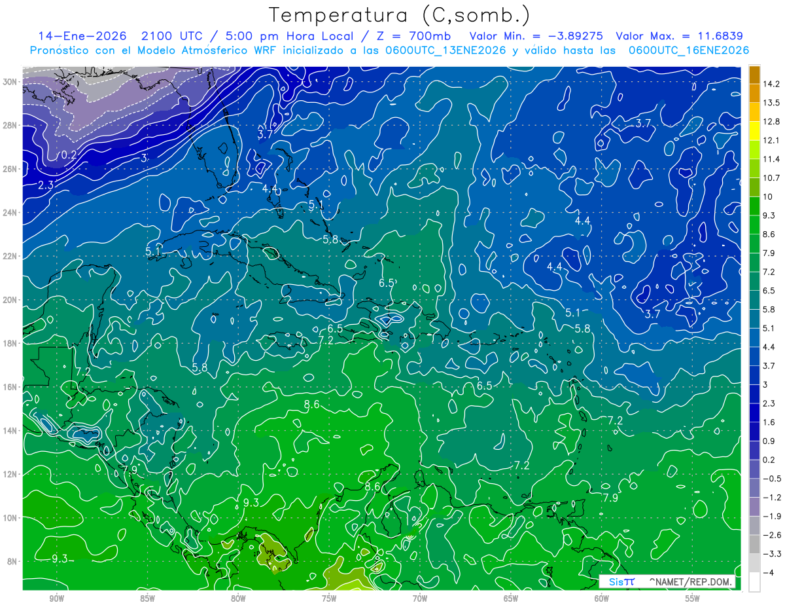
Task: Click the orange band at the top of the color scale
Action: (754, 75)
